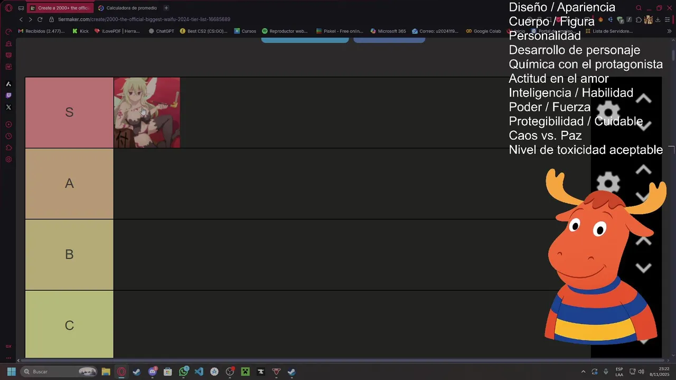The image size is (676, 380).
Task: Open the extensions puzzle icon
Action: (639, 20)
